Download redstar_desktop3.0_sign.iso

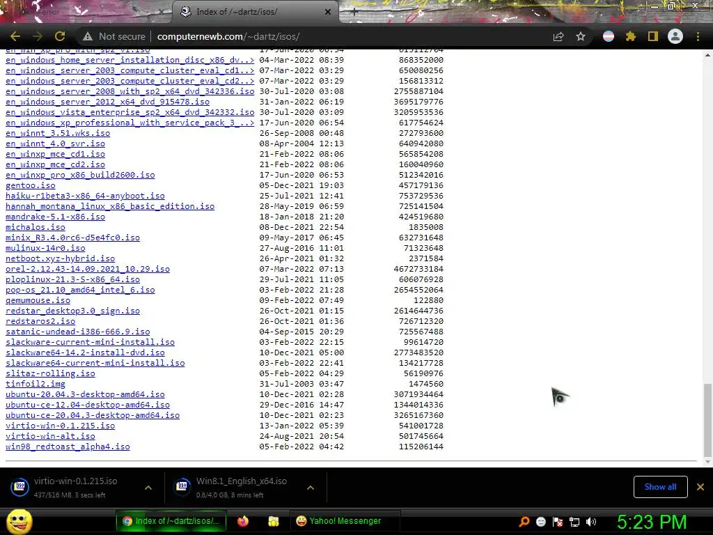click(72, 311)
